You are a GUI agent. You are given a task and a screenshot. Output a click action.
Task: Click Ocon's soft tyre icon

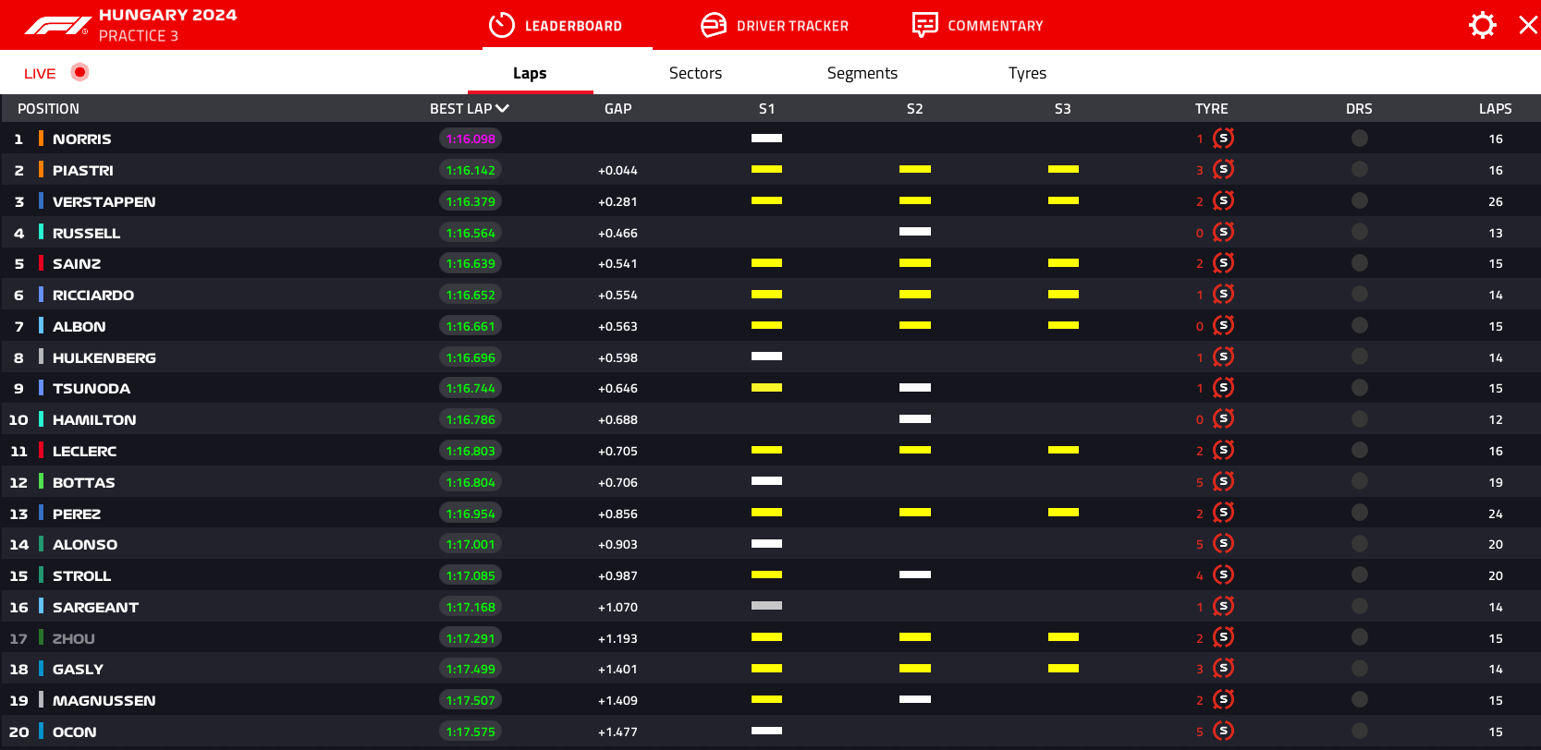point(1224,731)
